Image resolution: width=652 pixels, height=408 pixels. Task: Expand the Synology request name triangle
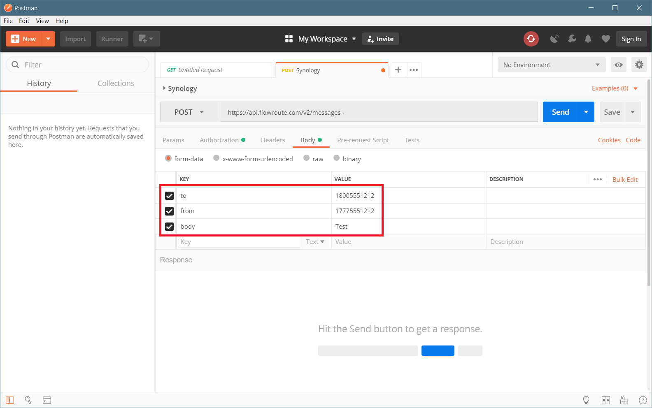point(164,88)
